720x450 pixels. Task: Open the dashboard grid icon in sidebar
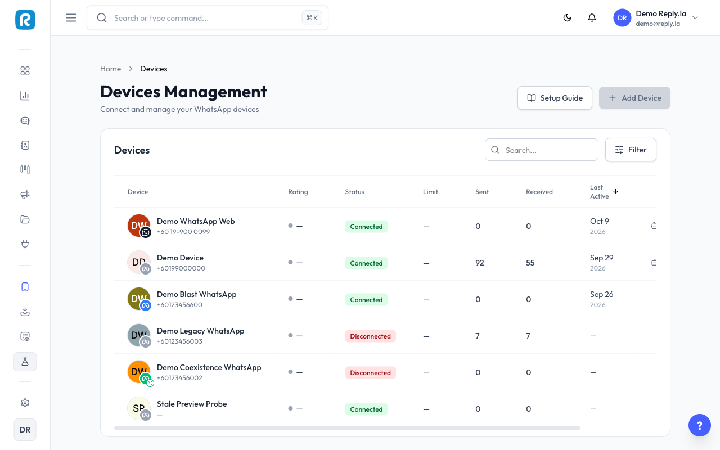[25, 71]
